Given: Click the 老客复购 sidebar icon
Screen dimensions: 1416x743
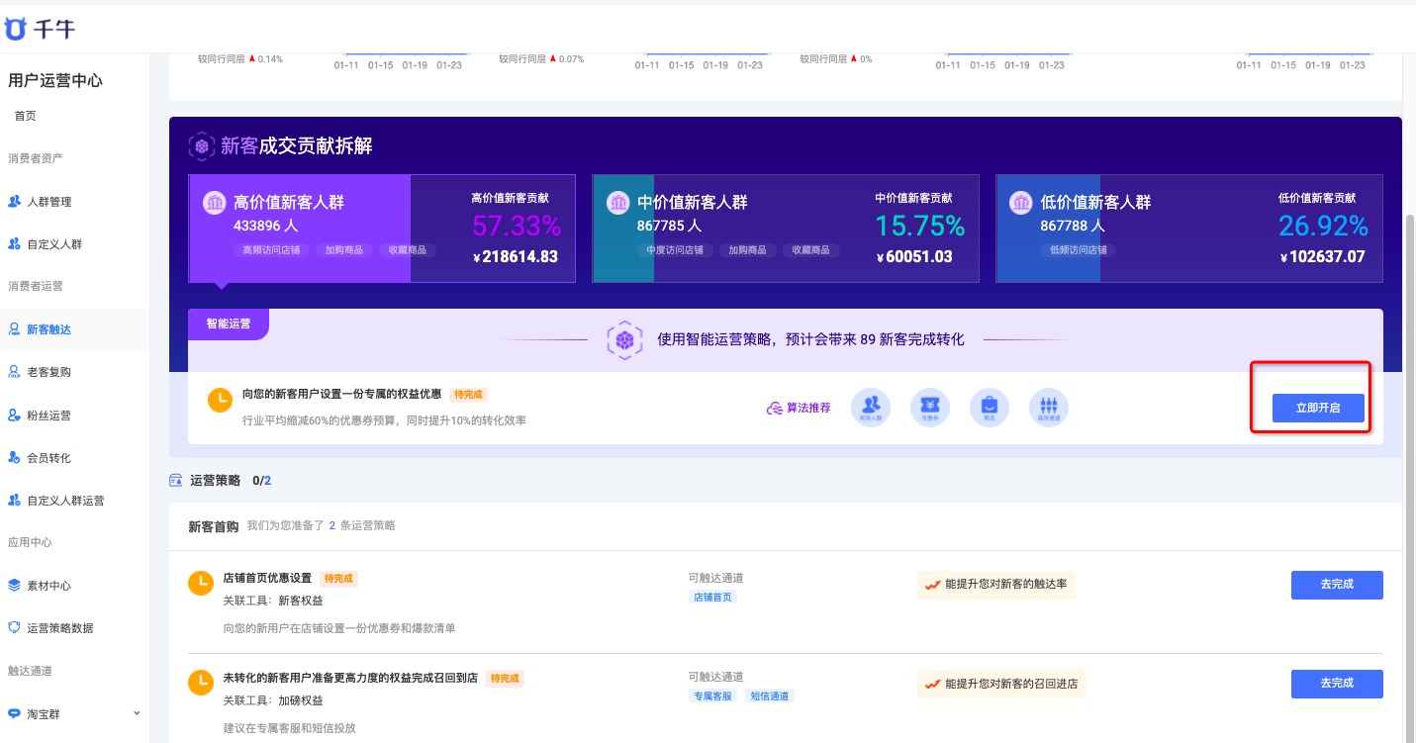Looking at the screenshot, I should click(x=14, y=372).
